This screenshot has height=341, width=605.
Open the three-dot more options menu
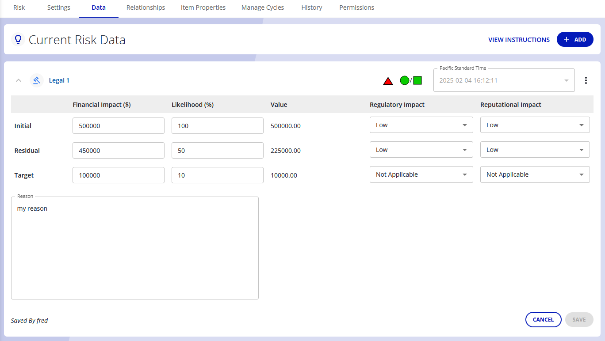click(586, 80)
